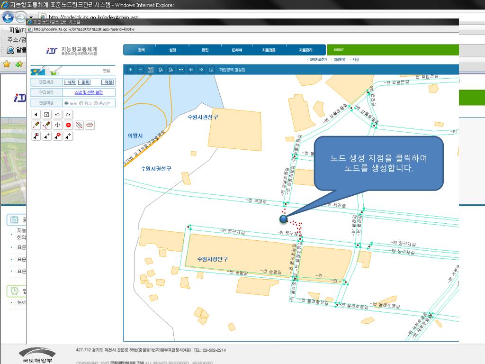Click the 시작 edit session button

[70, 82]
